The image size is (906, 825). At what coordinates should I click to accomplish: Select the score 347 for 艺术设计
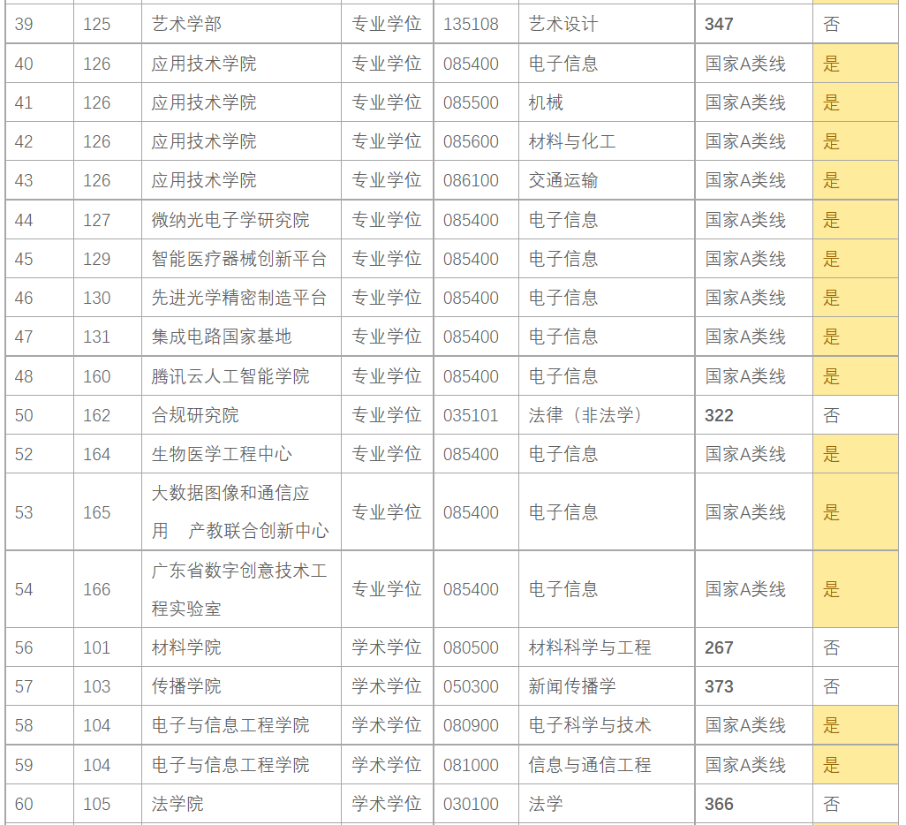(x=719, y=24)
